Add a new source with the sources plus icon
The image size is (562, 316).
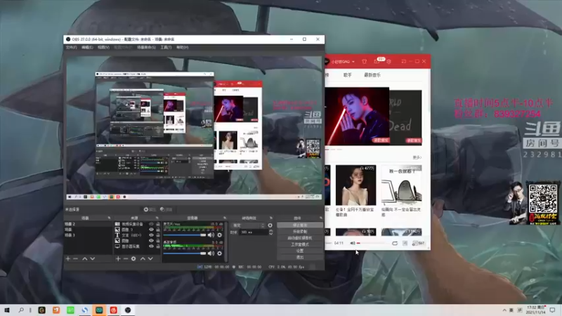(118, 258)
